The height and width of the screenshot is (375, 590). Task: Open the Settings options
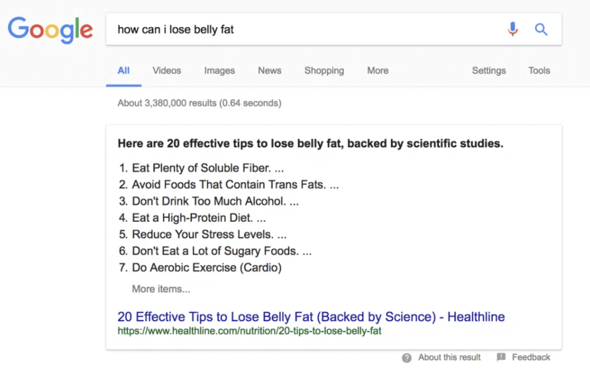[x=488, y=70]
